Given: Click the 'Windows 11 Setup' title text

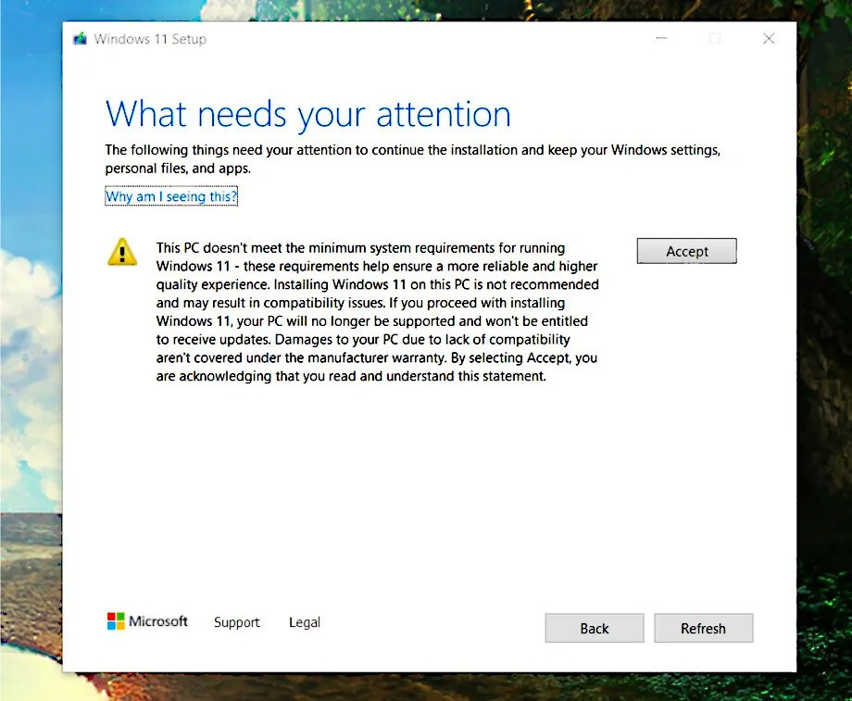Looking at the screenshot, I should [x=150, y=39].
